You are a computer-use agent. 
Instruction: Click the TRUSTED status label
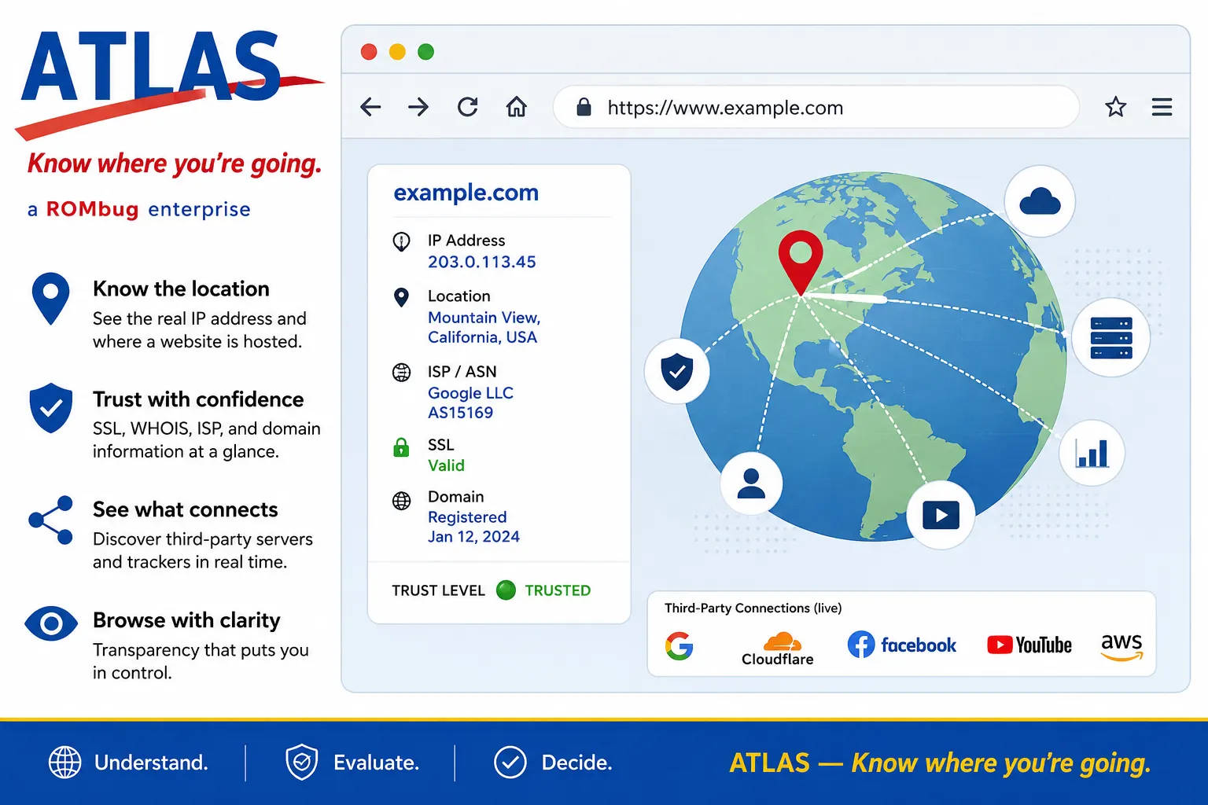pyautogui.click(x=558, y=590)
